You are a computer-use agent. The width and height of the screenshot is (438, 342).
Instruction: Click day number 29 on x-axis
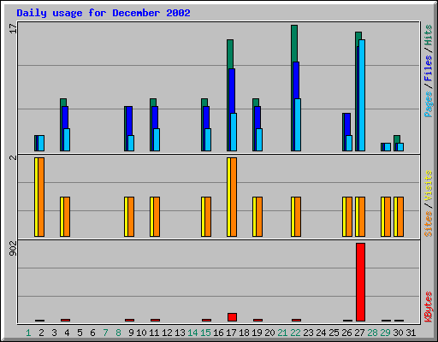tap(385, 333)
